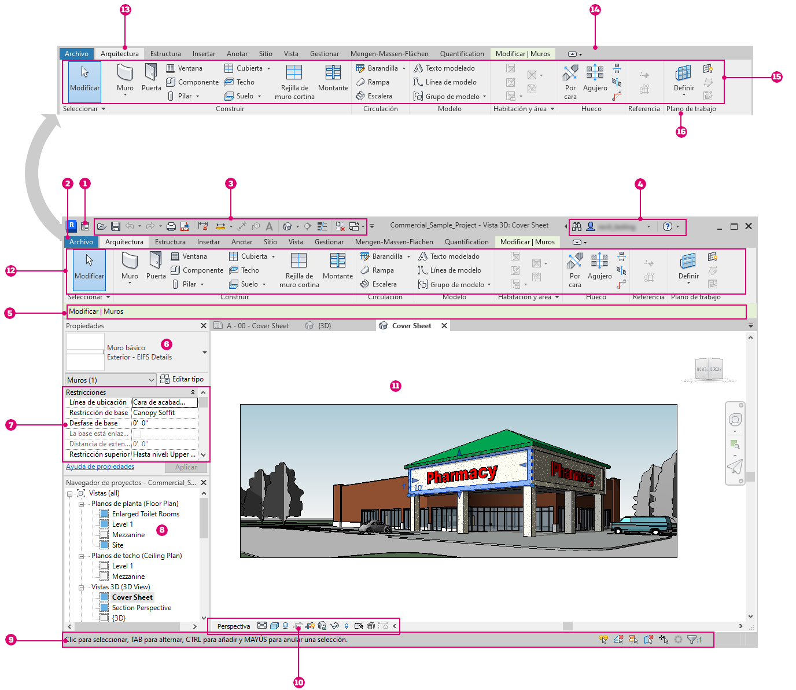
Task: Choose Rejilla de muro cortina in the main window ribbon
Action: pyautogui.click(x=299, y=270)
